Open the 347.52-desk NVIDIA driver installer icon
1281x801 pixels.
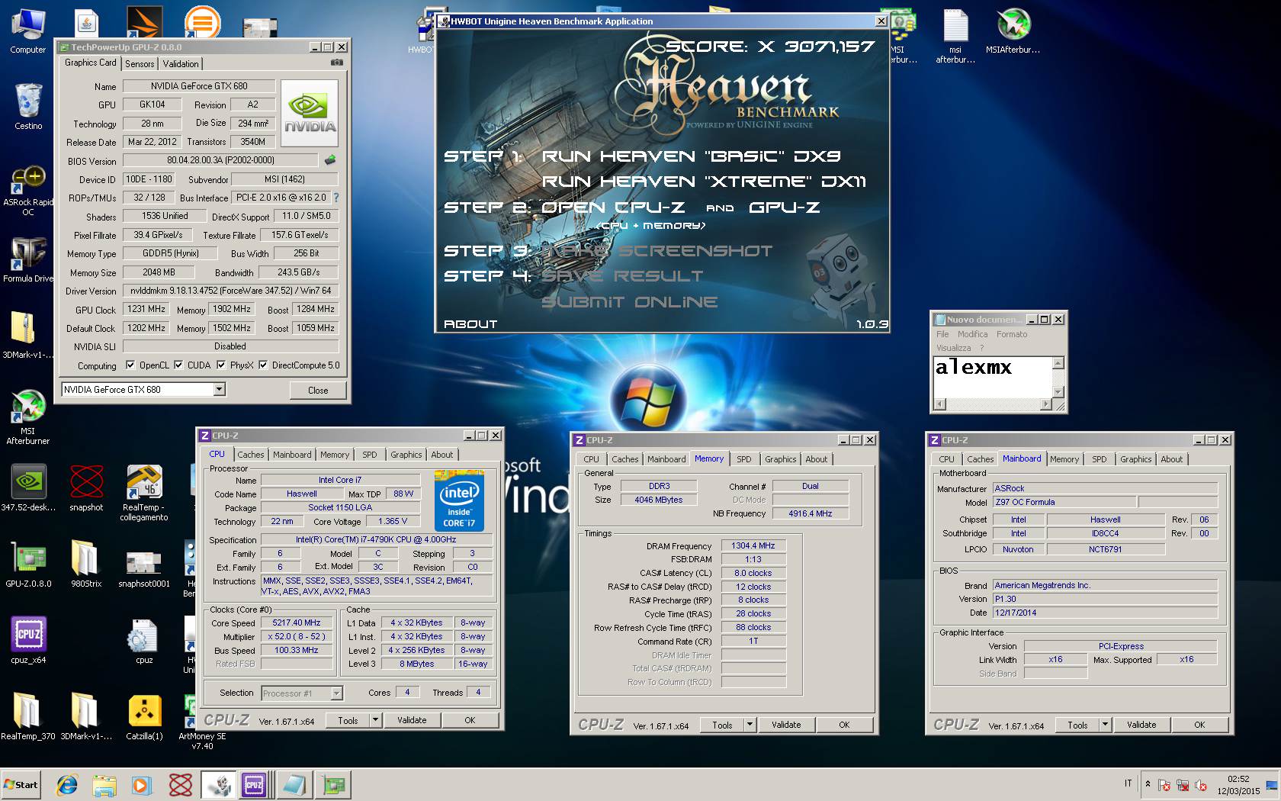pyautogui.click(x=28, y=488)
